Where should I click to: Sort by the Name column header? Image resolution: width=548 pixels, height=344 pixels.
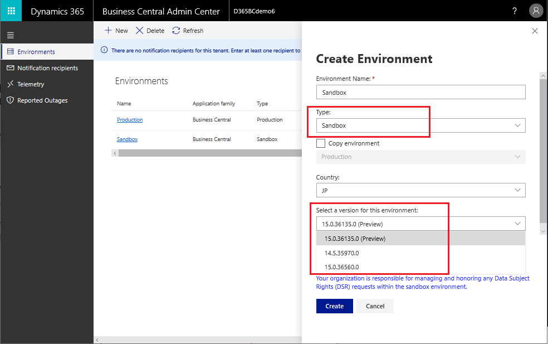[x=124, y=104]
